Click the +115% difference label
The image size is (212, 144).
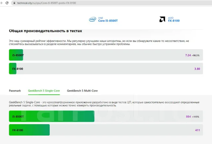[195, 117]
